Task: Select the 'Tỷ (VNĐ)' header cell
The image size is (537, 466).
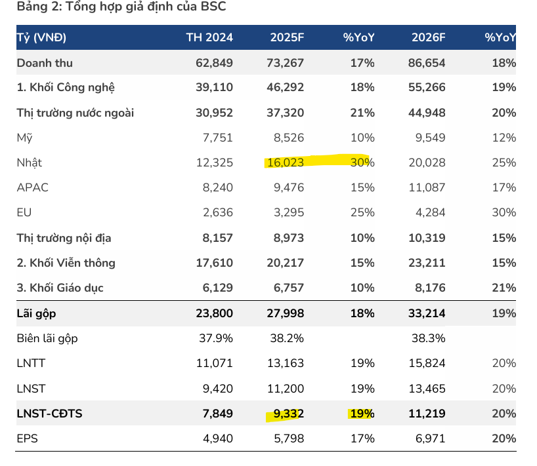Action: [x=41, y=37]
